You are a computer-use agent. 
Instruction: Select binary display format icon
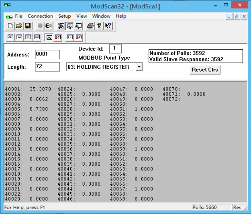tap(11, 37)
